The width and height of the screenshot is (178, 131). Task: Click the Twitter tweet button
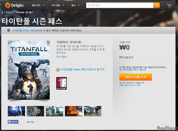coord(31,122)
